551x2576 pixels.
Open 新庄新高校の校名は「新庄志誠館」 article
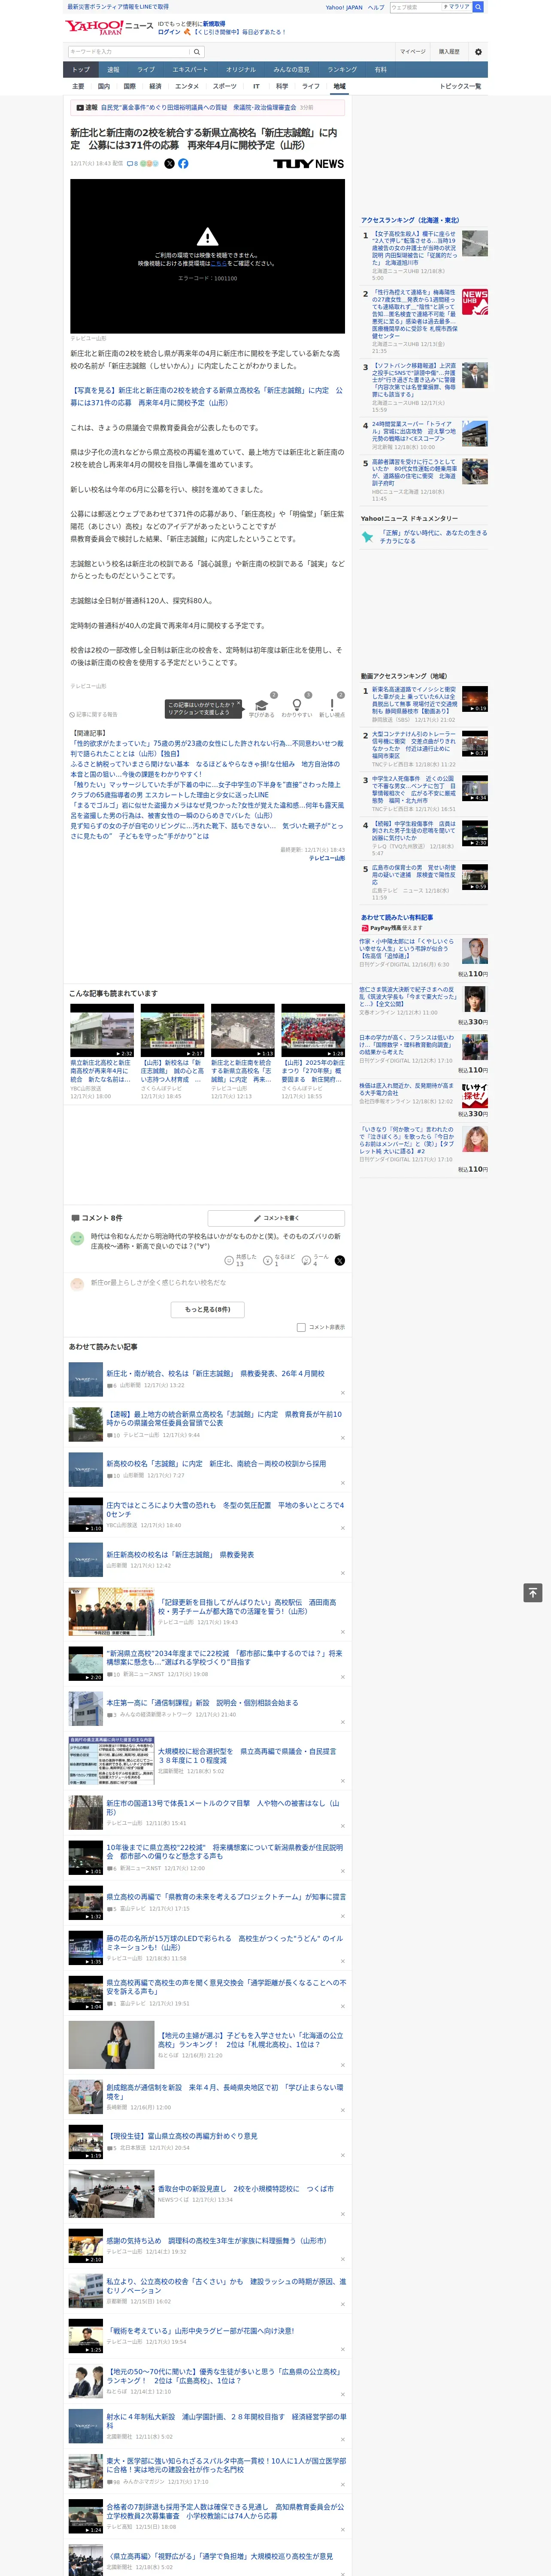(x=180, y=1555)
